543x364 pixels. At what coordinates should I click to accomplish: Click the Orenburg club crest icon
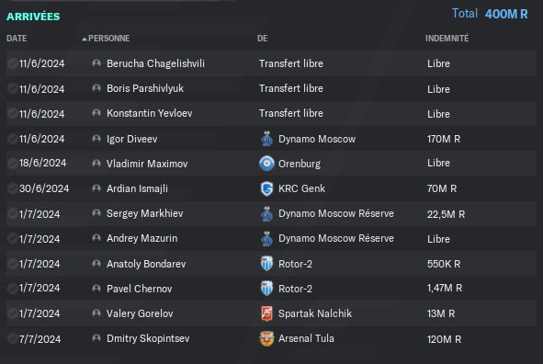[x=266, y=164]
